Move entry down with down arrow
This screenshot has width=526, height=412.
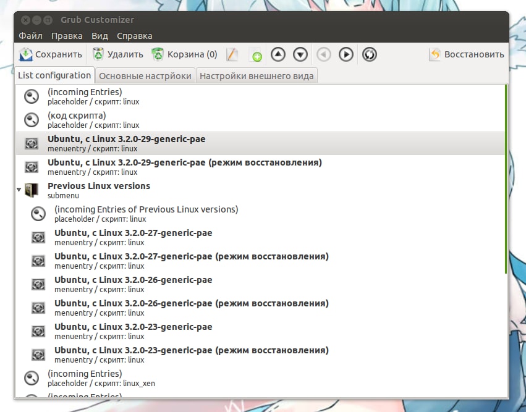click(300, 54)
